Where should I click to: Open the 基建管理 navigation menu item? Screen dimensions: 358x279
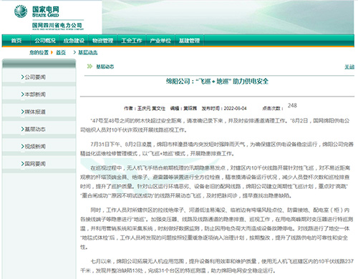(189, 41)
